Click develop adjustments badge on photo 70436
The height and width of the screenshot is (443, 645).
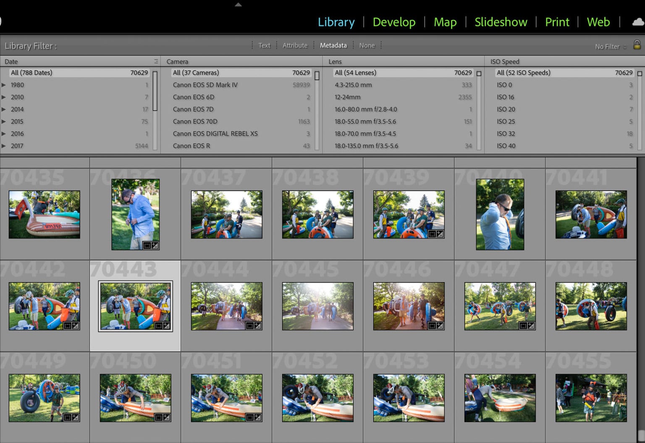pyautogui.click(x=155, y=245)
